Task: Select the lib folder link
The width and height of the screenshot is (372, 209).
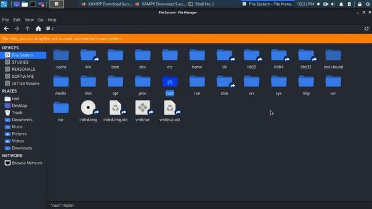Action: point(224,55)
